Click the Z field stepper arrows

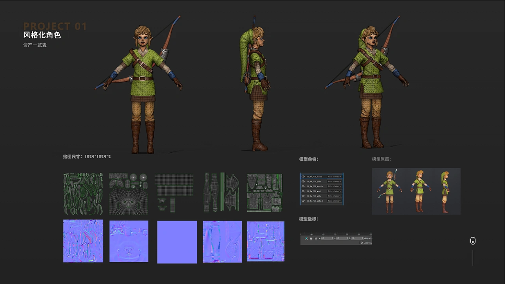click(363, 238)
